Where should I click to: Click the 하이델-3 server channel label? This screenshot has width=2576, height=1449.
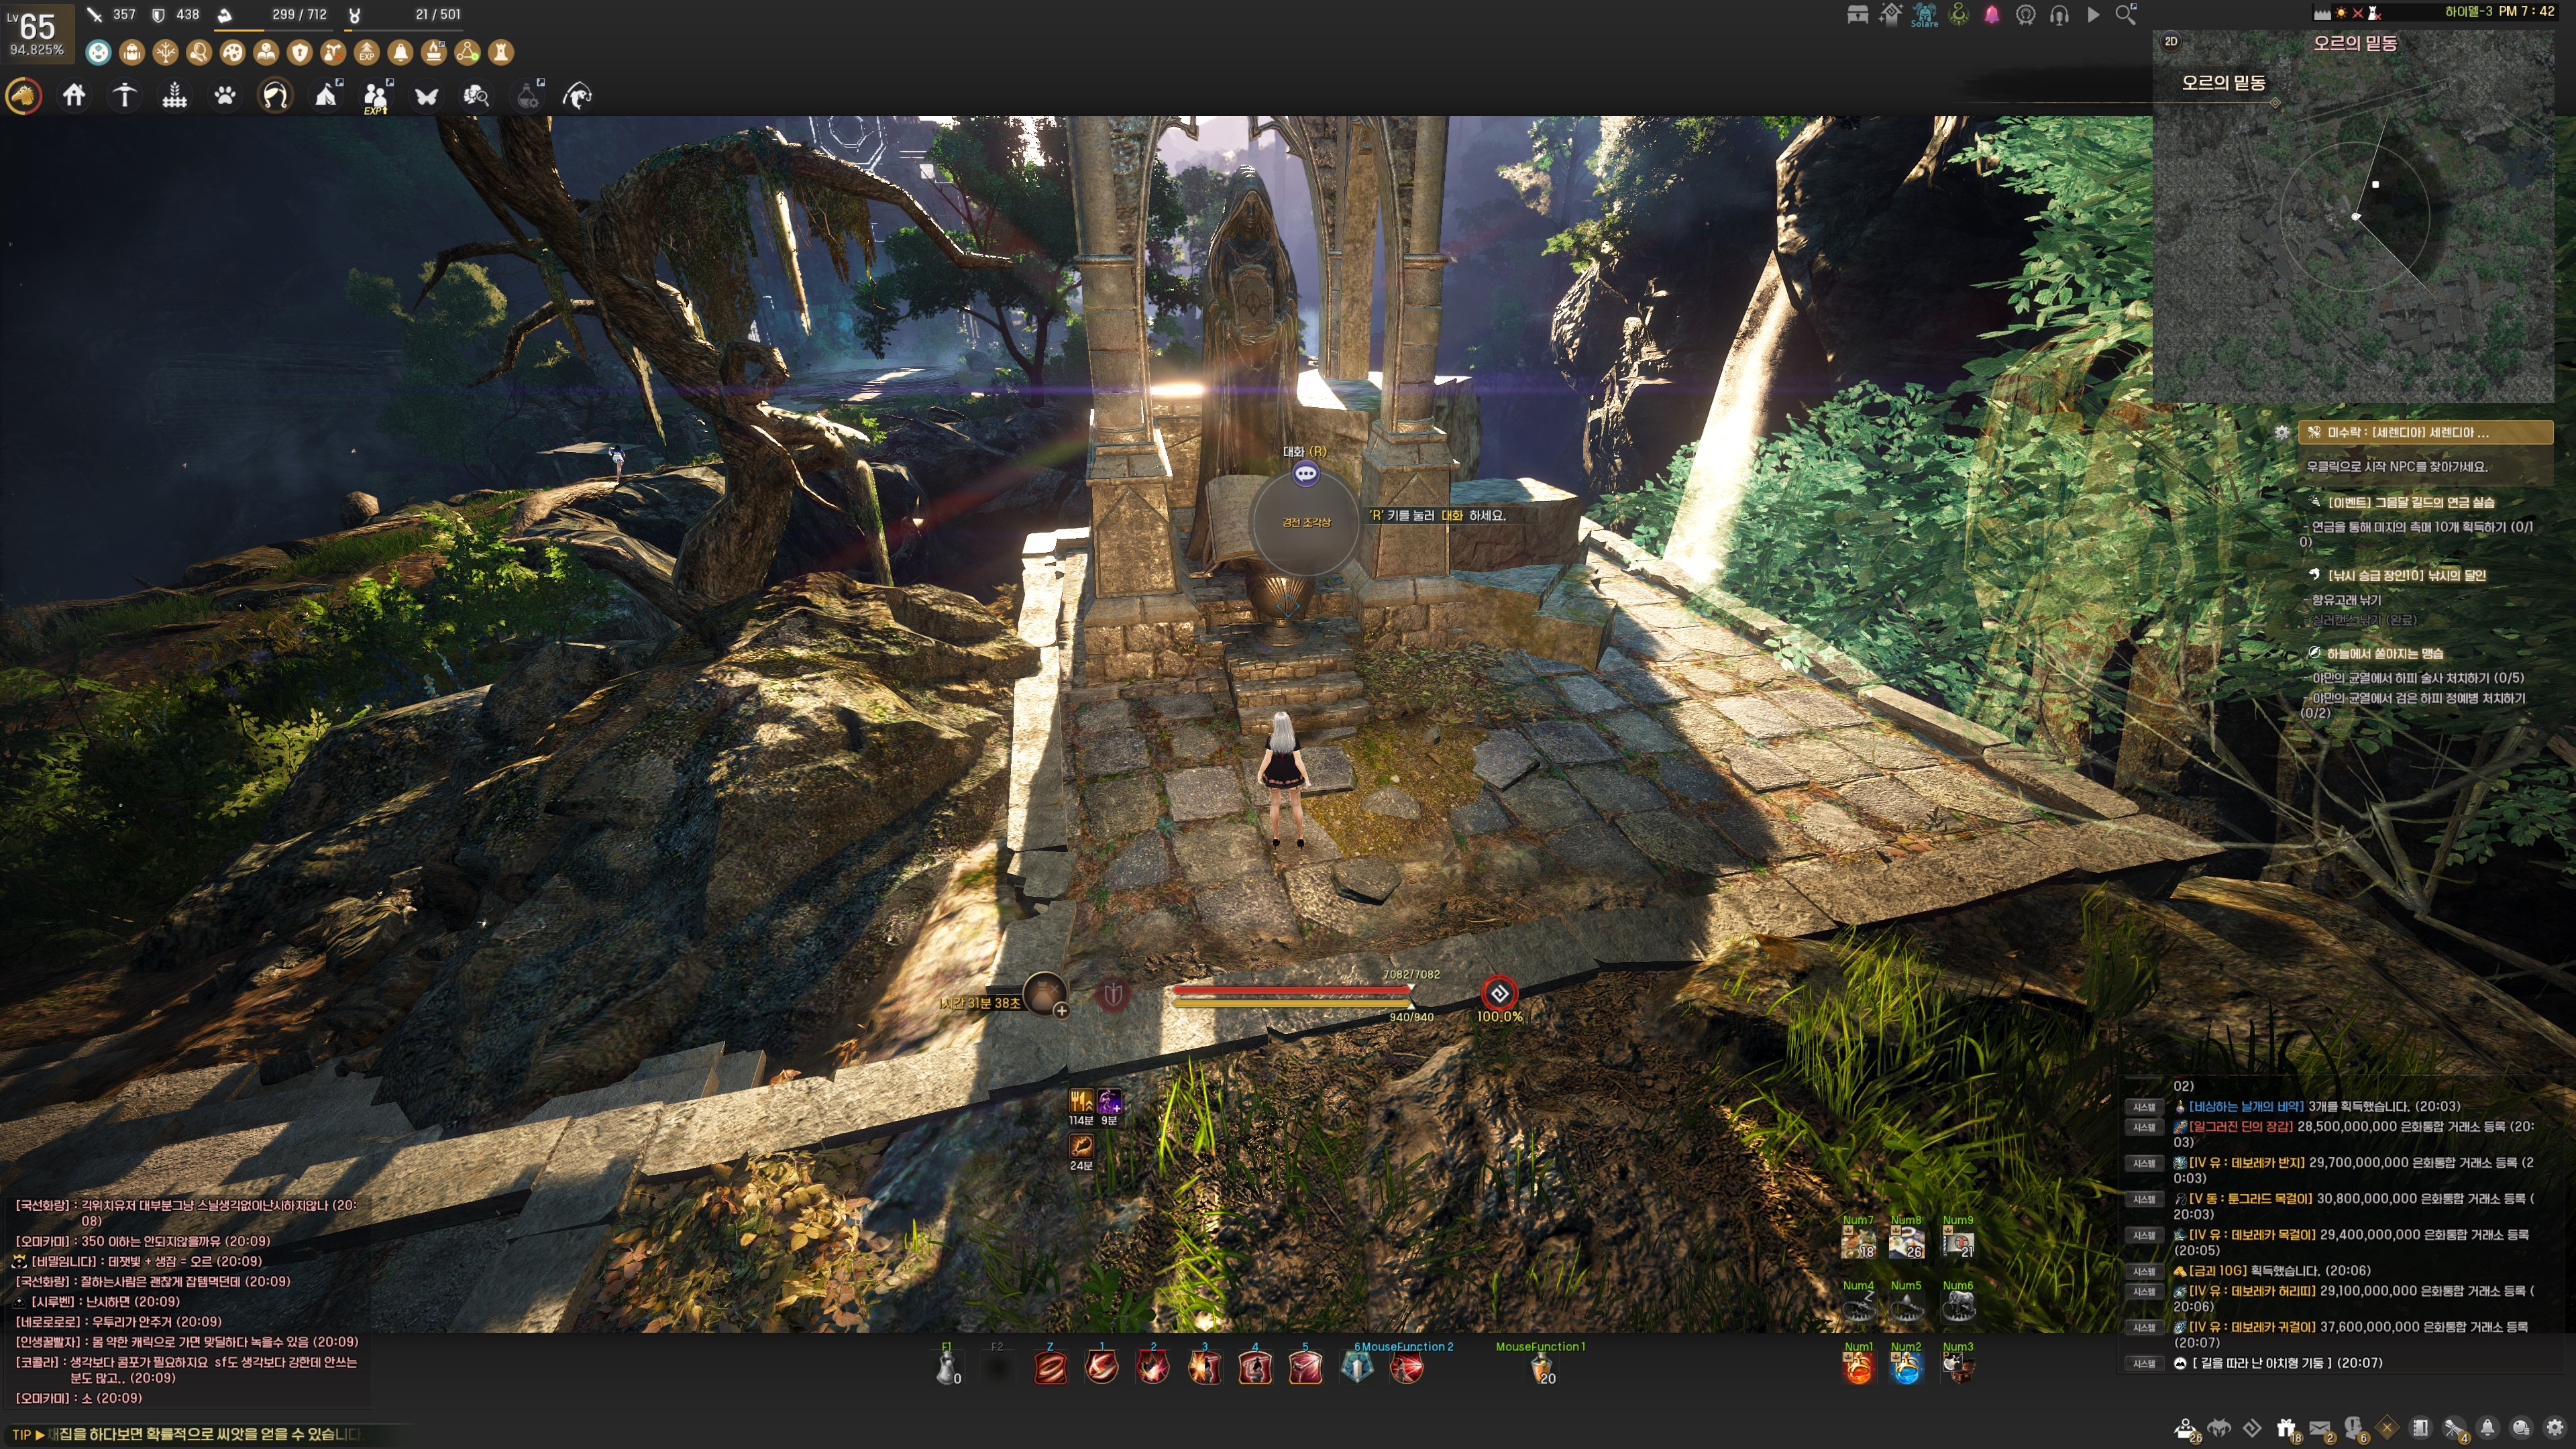tap(2468, 12)
